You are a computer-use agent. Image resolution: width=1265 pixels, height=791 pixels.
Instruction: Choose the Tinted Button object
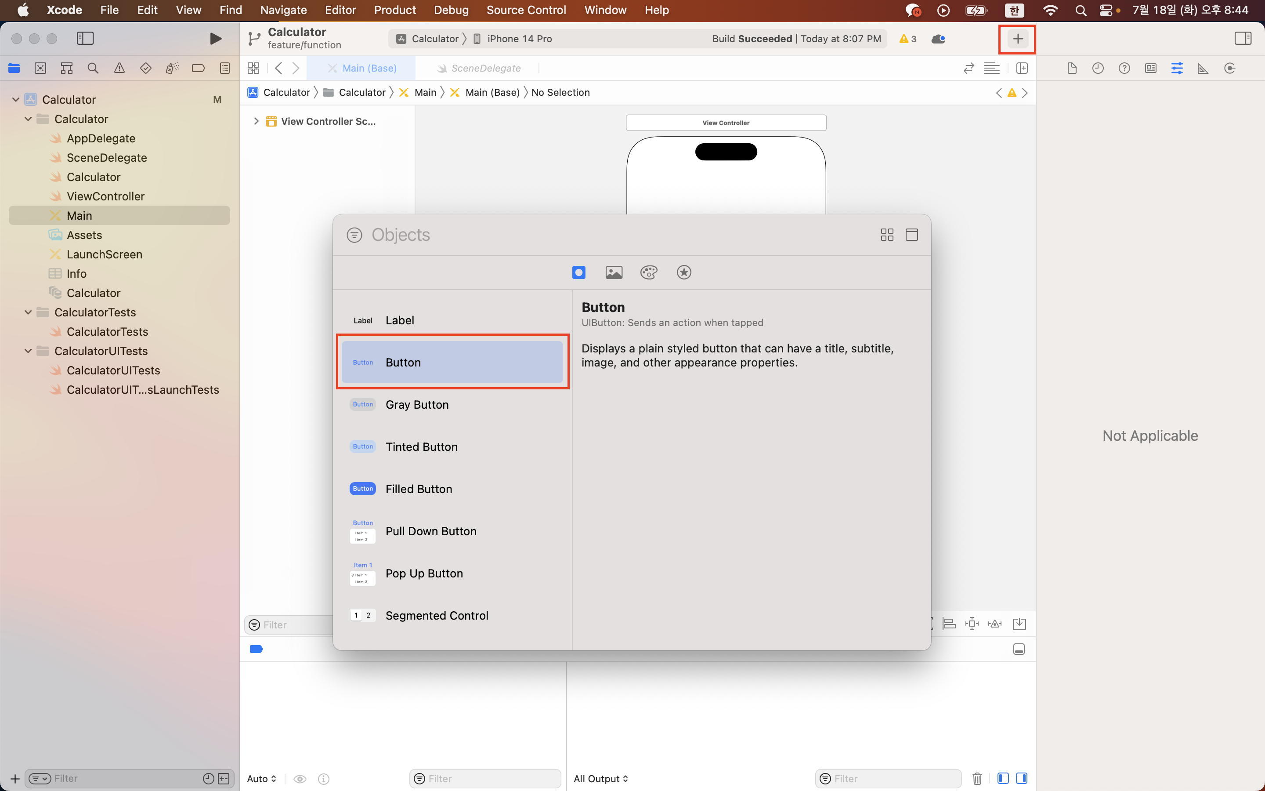click(452, 447)
